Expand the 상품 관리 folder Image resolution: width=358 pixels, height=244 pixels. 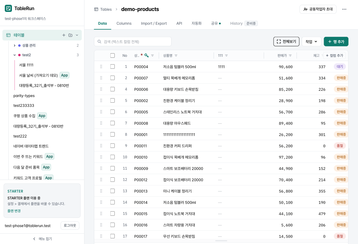point(15,46)
